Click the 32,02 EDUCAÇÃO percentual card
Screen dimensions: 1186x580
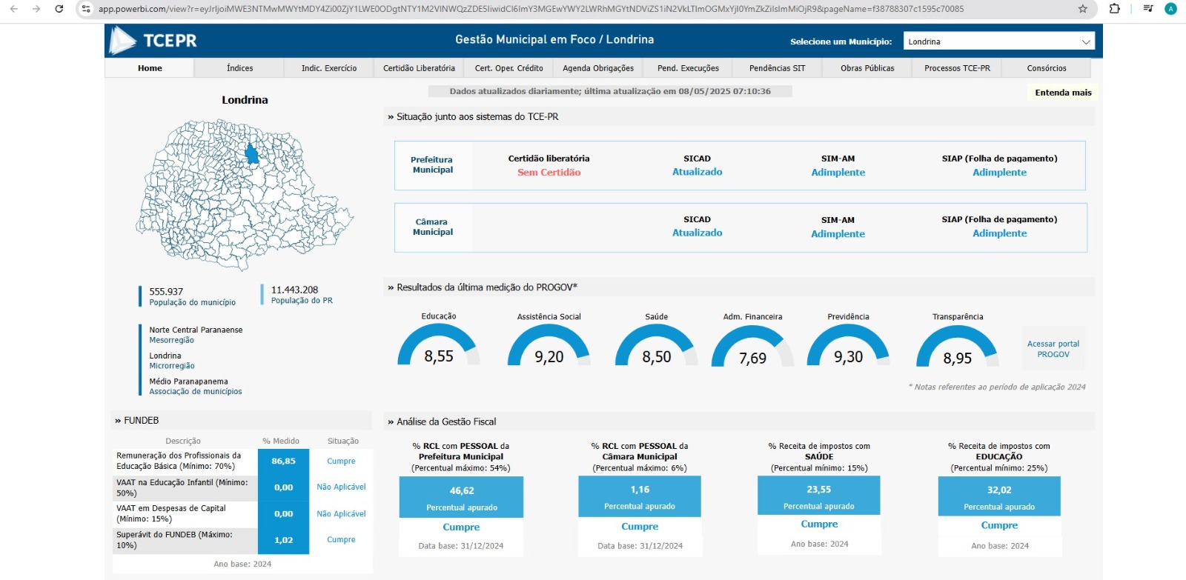(999, 496)
